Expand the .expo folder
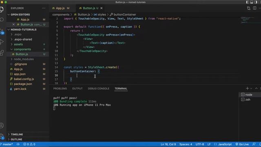 click(x=28, y=34)
